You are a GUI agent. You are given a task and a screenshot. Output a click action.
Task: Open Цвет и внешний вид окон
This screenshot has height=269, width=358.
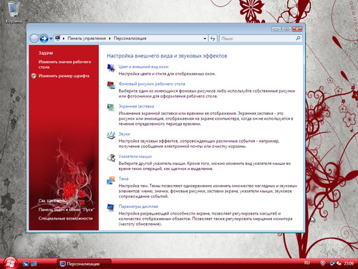pos(143,67)
